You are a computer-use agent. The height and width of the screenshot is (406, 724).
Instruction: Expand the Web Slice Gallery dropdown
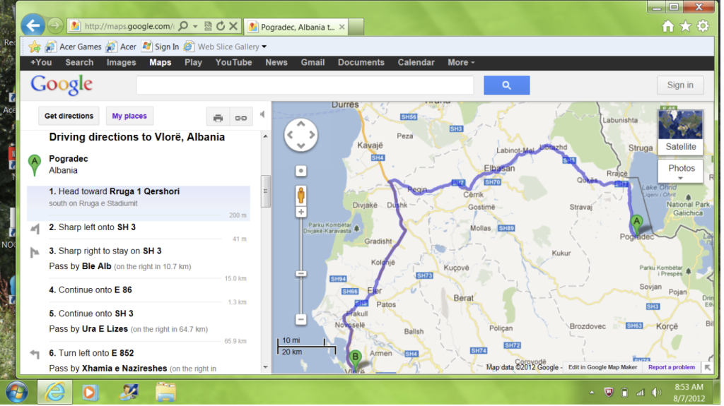(264, 47)
